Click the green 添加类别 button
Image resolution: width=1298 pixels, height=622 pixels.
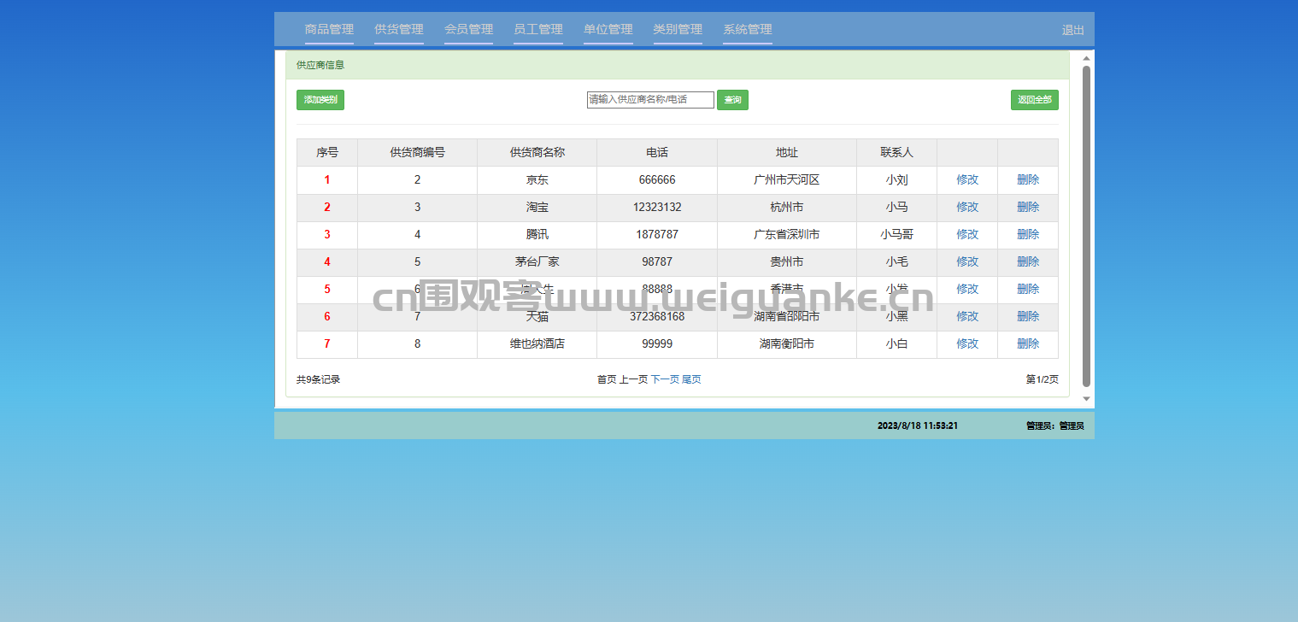[320, 100]
